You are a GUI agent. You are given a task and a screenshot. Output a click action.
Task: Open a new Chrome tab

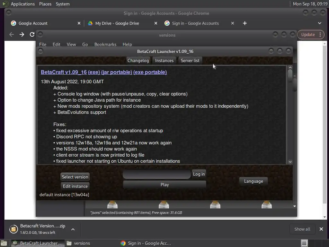coord(245,23)
